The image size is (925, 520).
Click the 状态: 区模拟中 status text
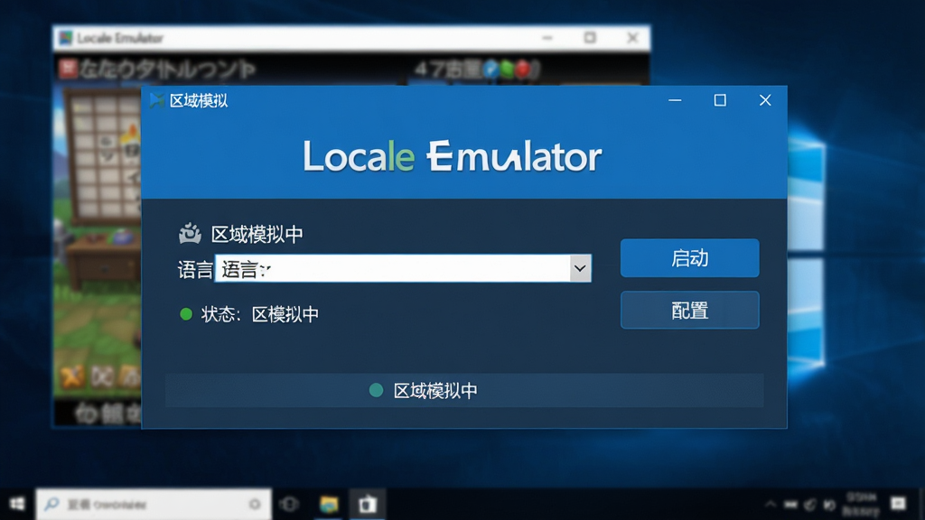(259, 314)
